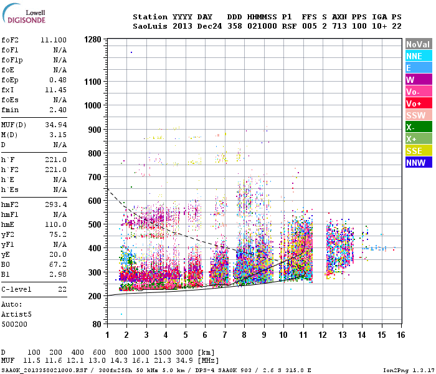The height and width of the screenshot is (374, 436).
Task: Click the 900 y-axis label
Action: pyautogui.click(x=95, y=130)
